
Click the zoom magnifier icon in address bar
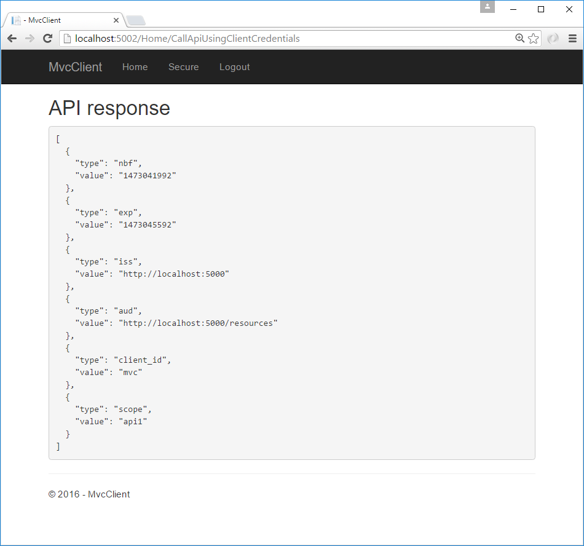point(520,39)
